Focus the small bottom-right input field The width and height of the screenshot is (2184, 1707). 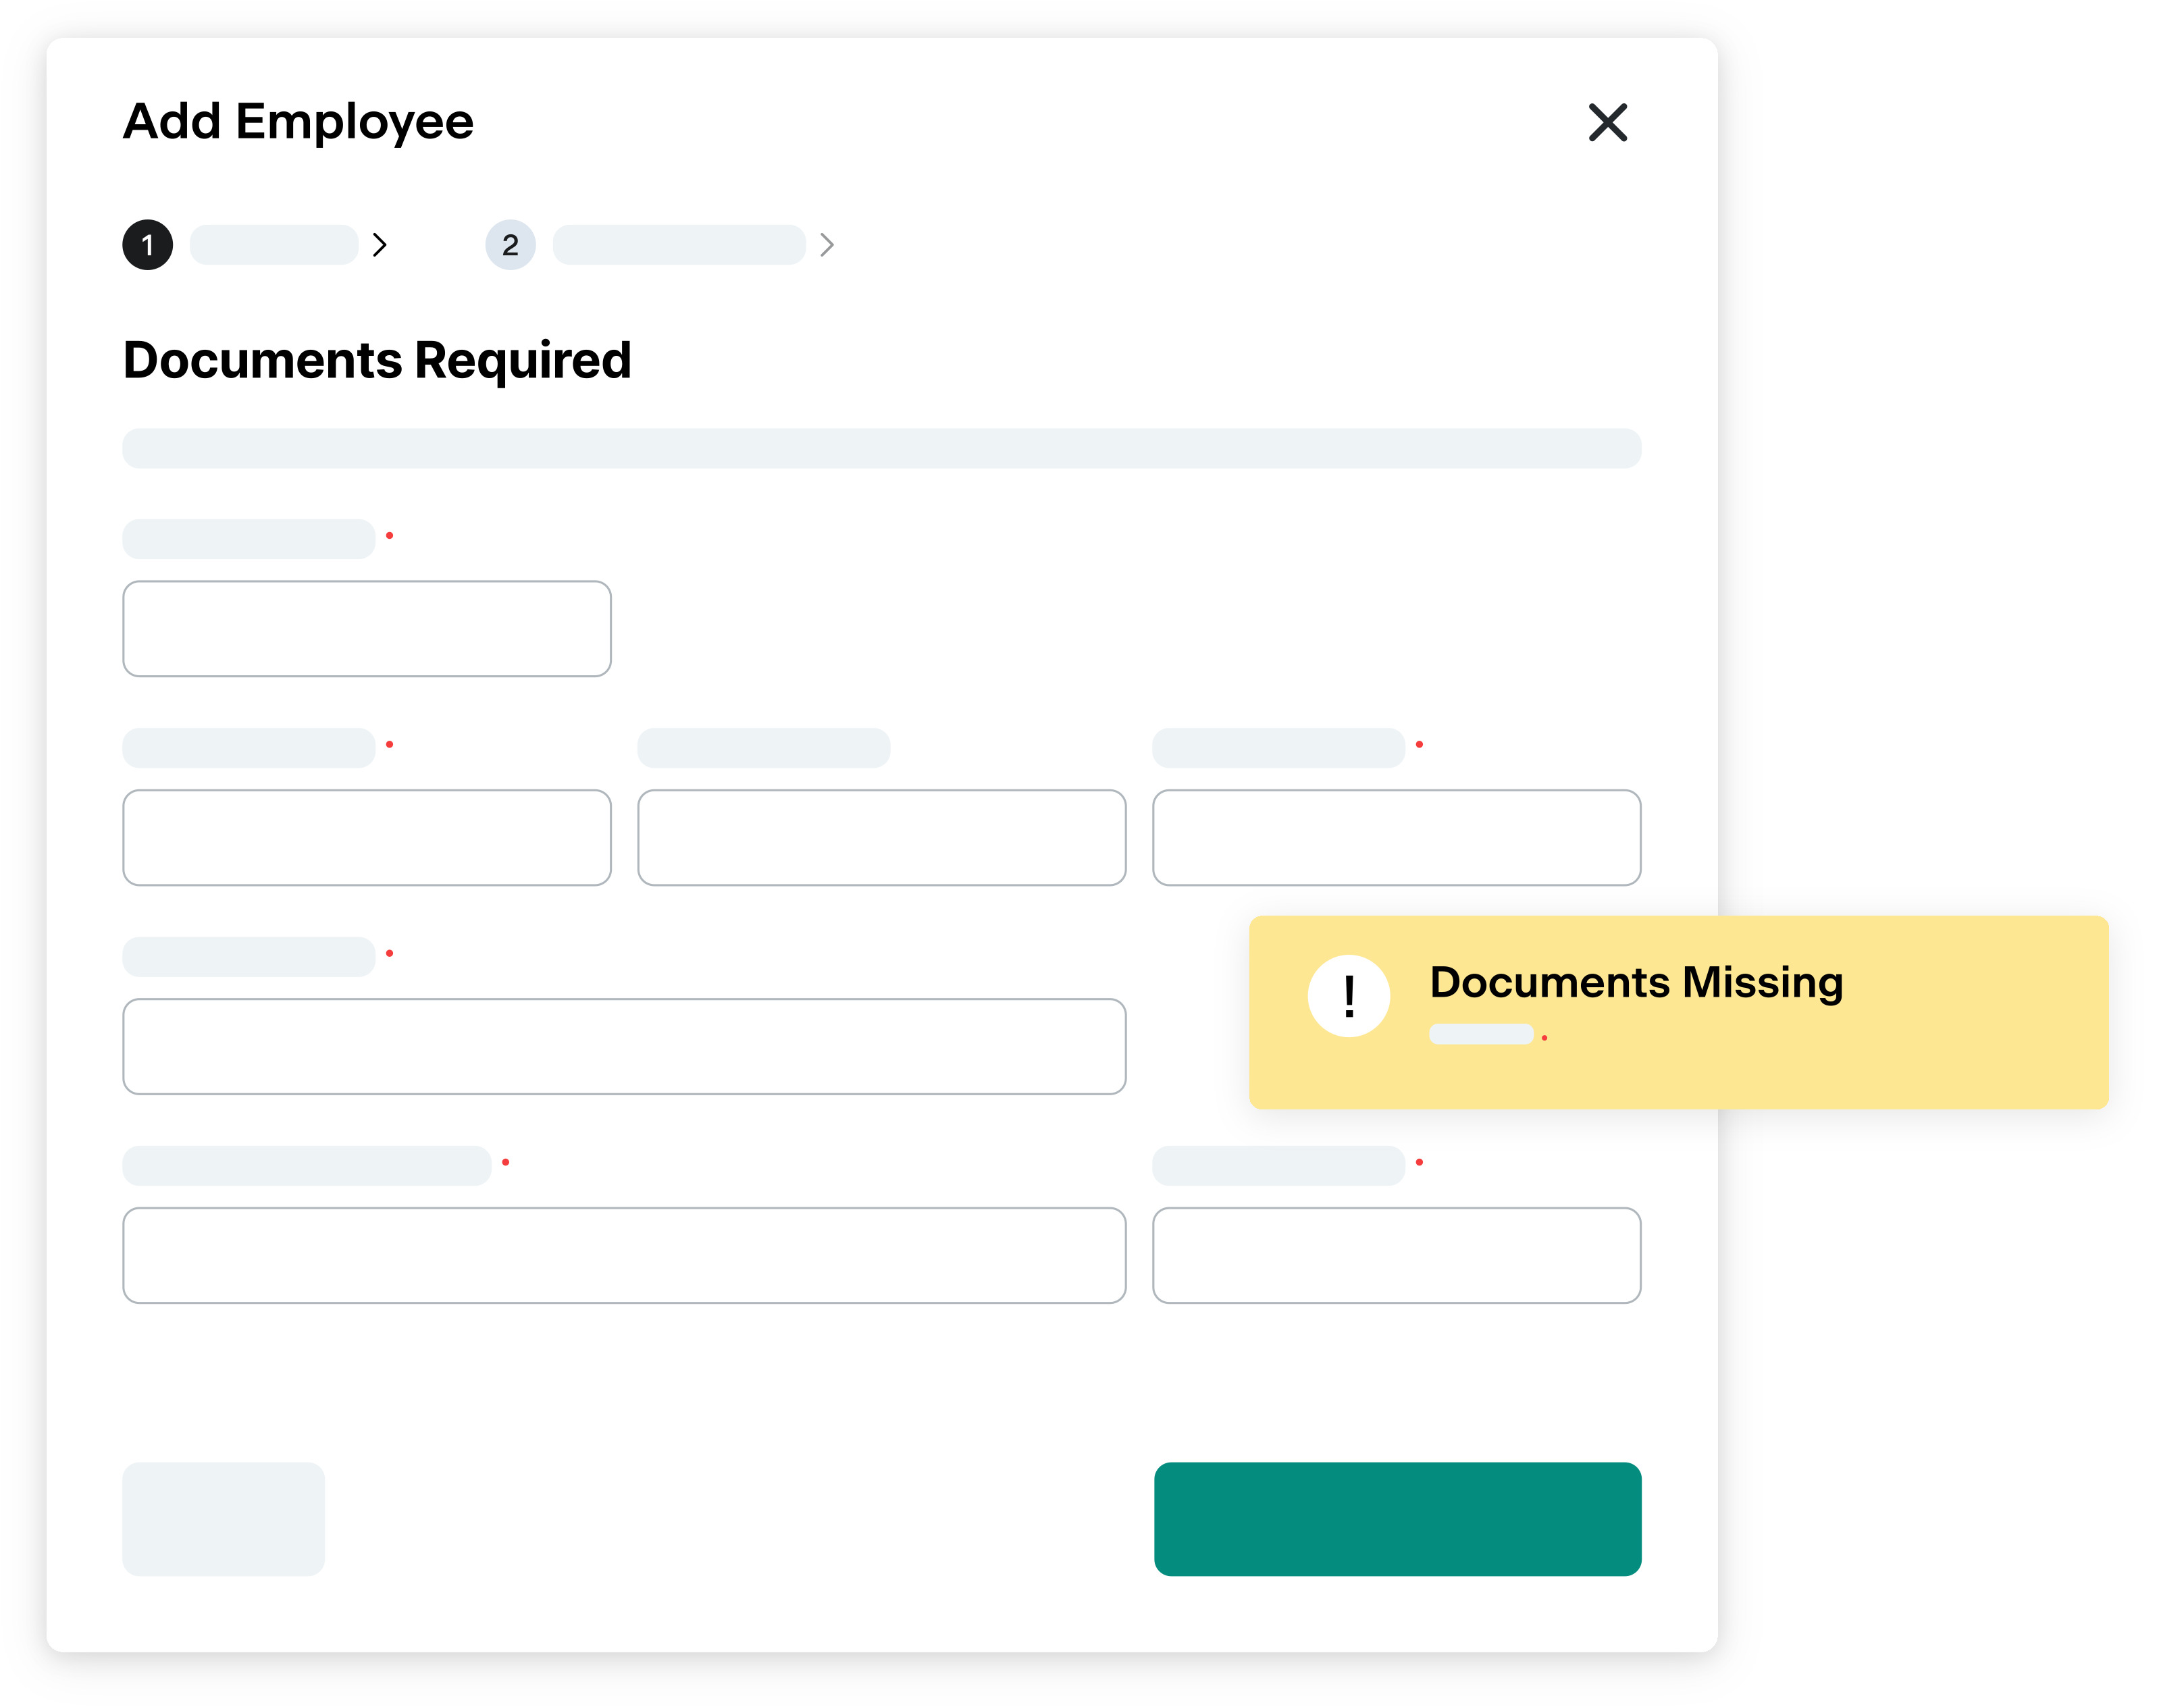coord(1396,1255)
